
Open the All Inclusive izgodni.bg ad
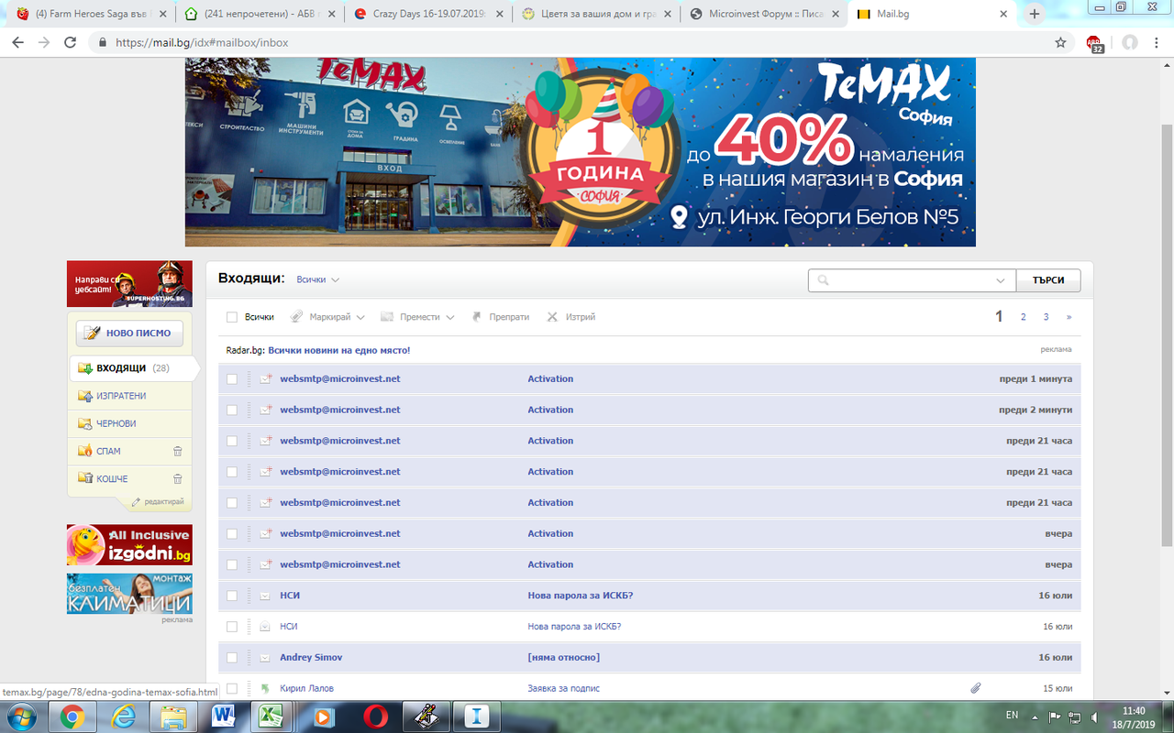point(129,545)
